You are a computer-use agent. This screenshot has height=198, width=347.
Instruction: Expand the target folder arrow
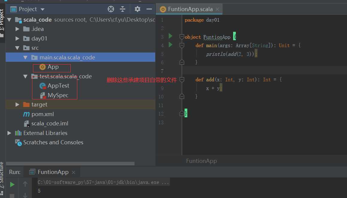pyautogui.click(x=17, y=104)
